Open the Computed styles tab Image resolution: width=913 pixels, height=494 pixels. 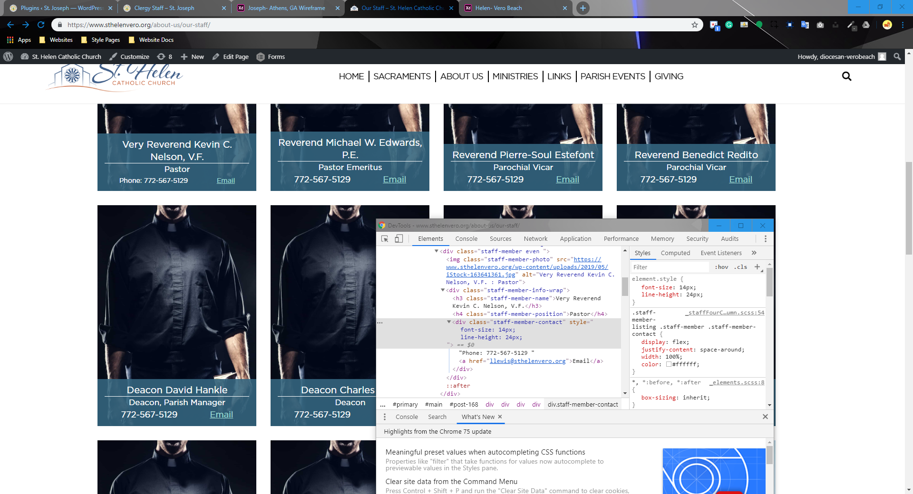[x=675, y=253]
